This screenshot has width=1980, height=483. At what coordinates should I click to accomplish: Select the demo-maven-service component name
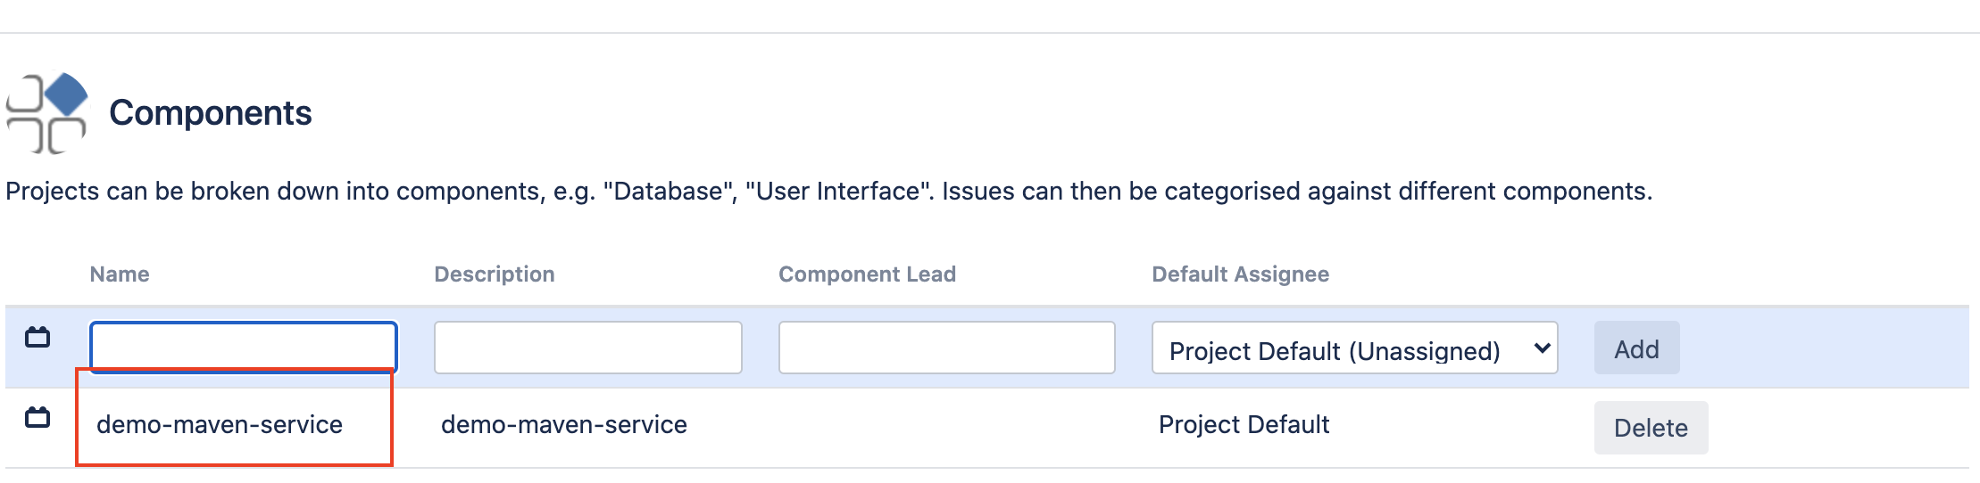click(x=220, y=425)
